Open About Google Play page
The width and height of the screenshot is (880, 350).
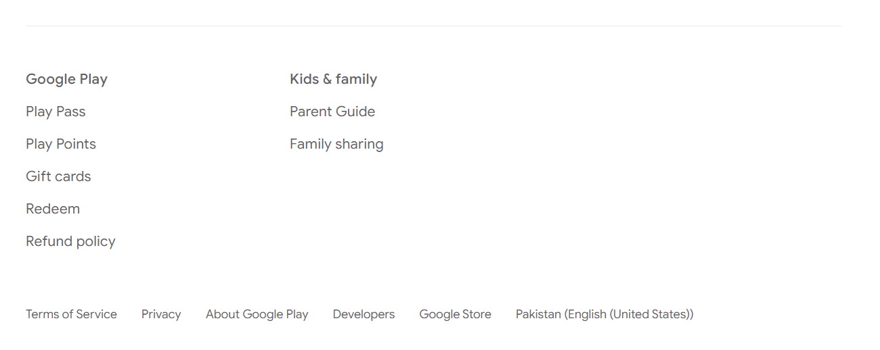[257, 314]
